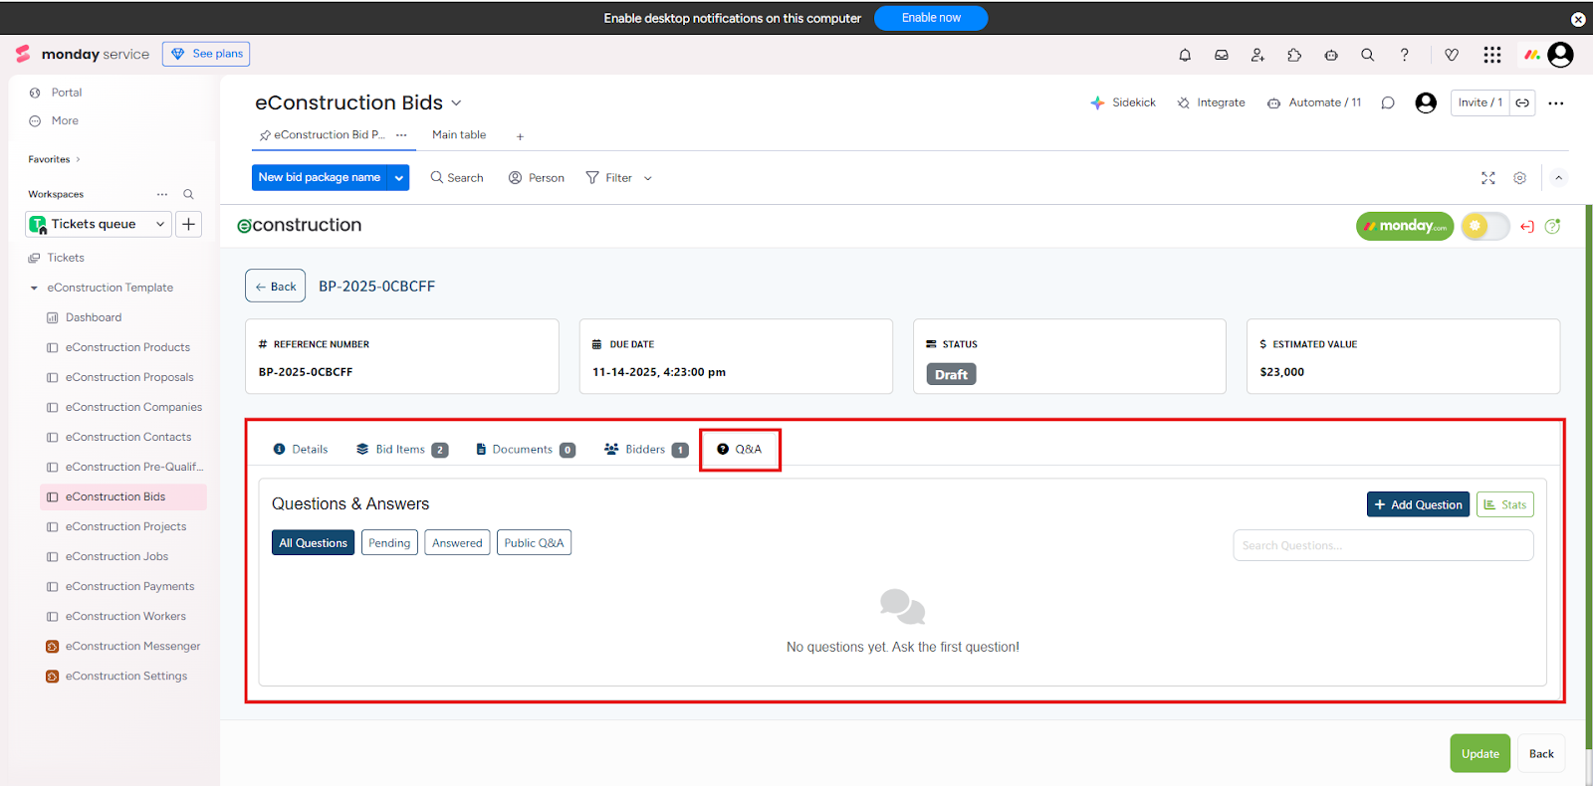Open the notifications bell icon

pyautogui.click(x=1185, y=56)
